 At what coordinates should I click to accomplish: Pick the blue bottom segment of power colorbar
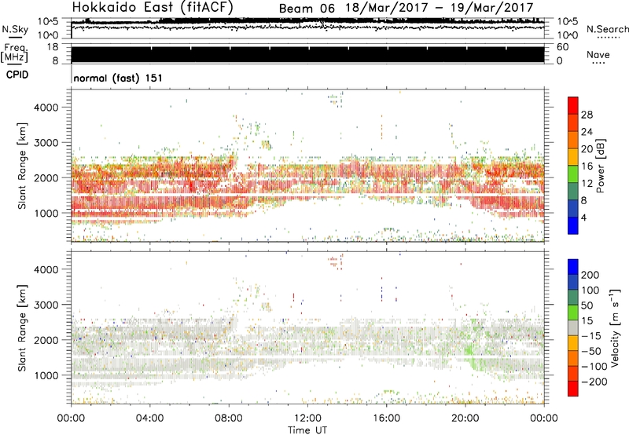tap(573, 225)
